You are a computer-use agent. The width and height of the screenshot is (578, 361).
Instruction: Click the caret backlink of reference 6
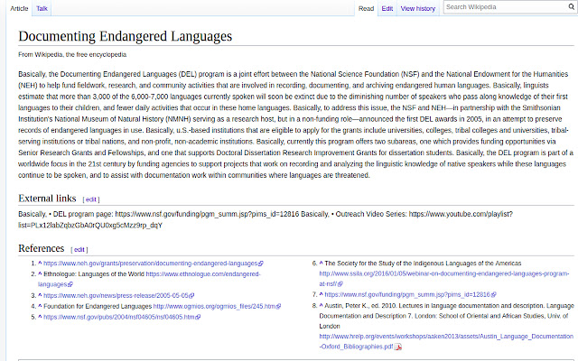coord(322,263)
